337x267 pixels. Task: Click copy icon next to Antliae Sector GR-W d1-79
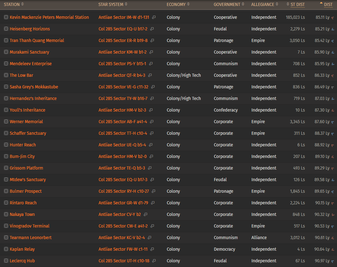[153, 203]
